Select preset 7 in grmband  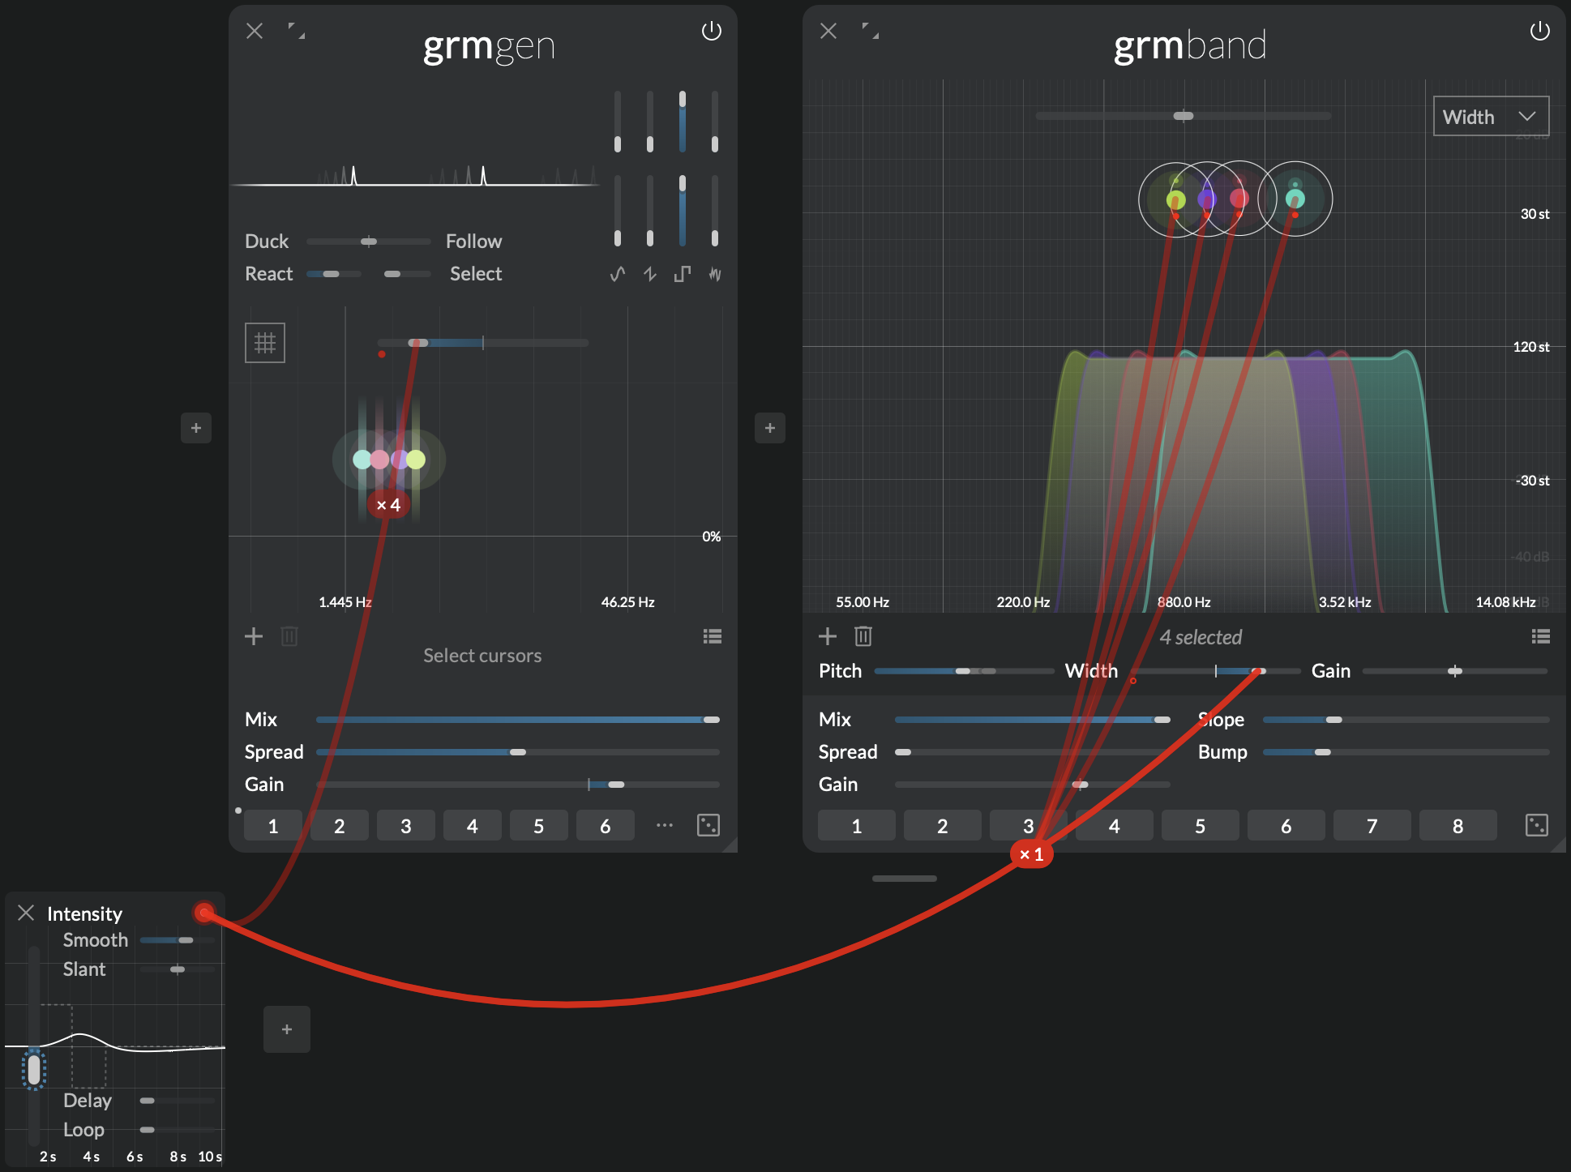pos(1372,826)
